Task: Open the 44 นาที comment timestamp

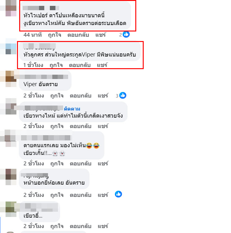Action: click(33, 35)
